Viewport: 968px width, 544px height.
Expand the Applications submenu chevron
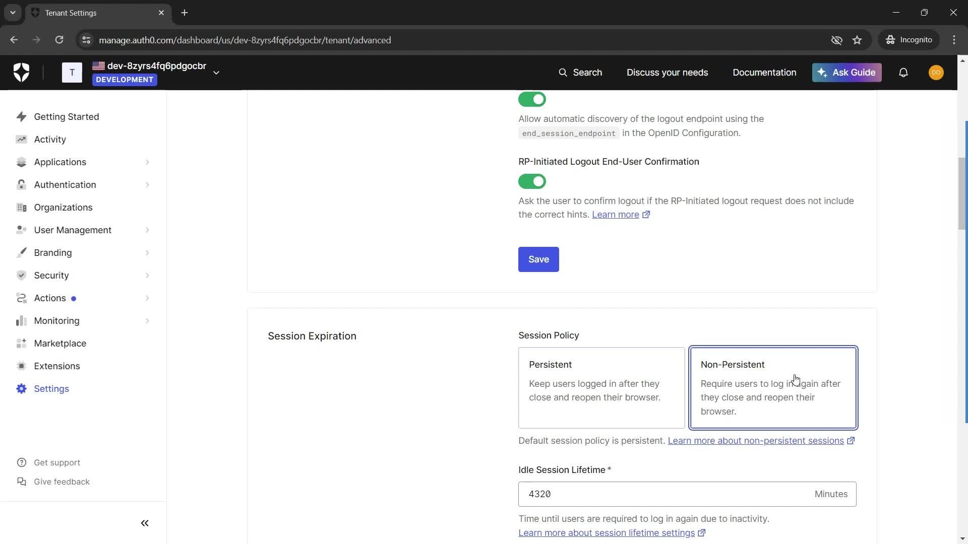(147, 162)
